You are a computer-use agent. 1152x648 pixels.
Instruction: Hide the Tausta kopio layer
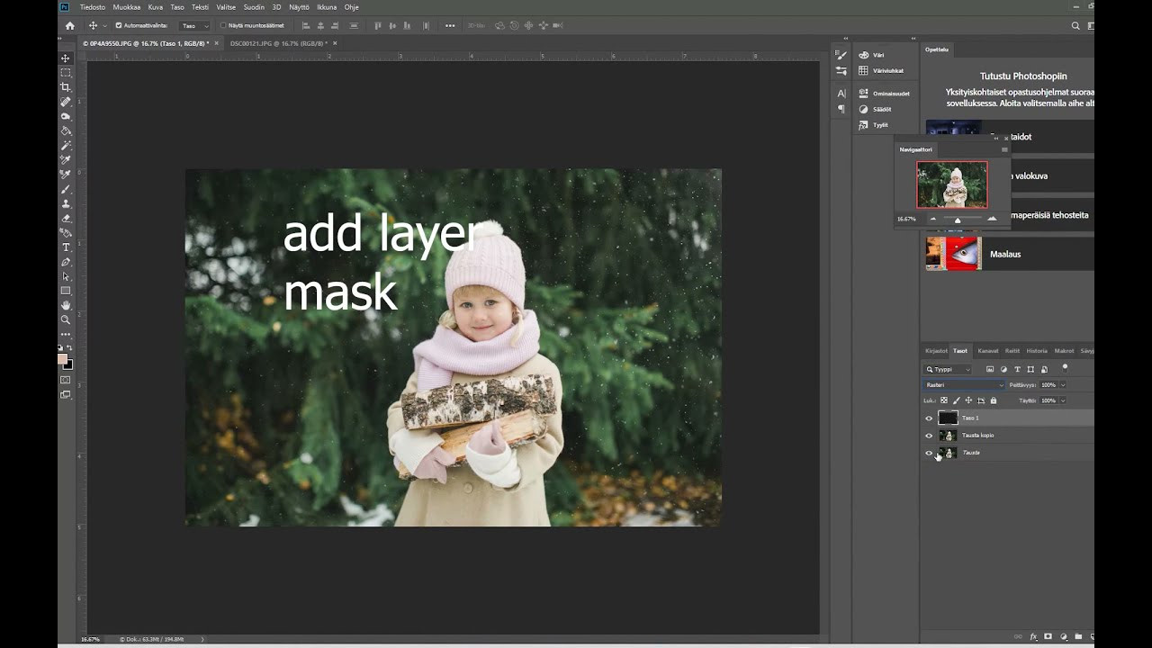929,436
